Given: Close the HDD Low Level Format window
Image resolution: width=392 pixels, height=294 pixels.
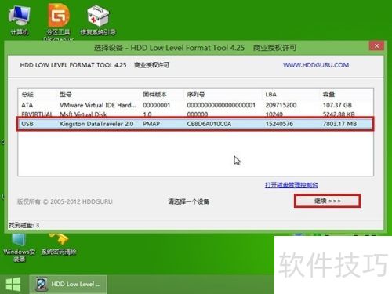Looking at the screenshot, I should click(376, 46).
